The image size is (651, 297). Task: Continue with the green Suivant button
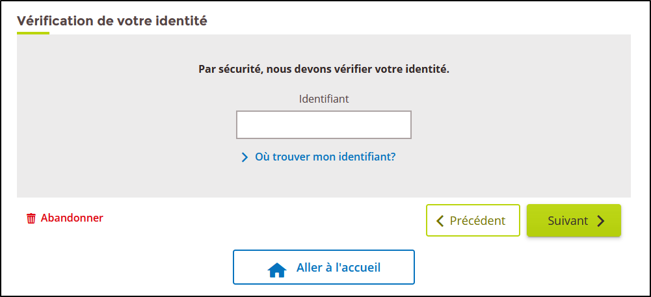click(x=574, y=220)
